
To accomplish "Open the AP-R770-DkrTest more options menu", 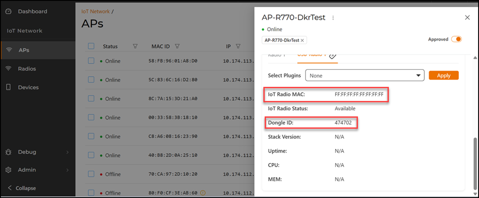I will click(333, 18).
